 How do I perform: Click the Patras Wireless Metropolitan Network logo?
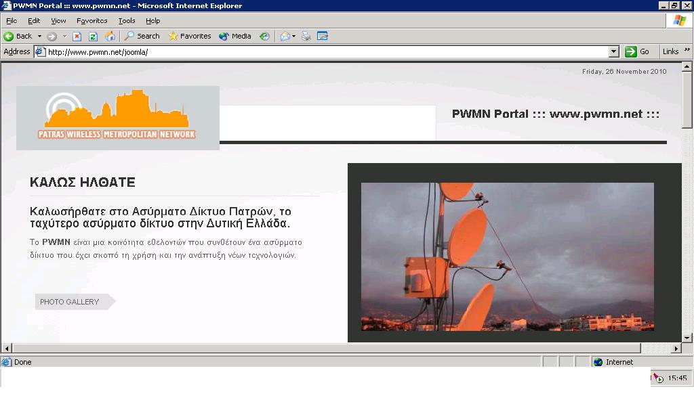[118, 117]
